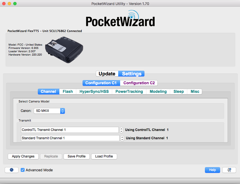Viewport: 240px width, 184px height.
Task: Click the Apply Changes button
Action: (23, 156)
